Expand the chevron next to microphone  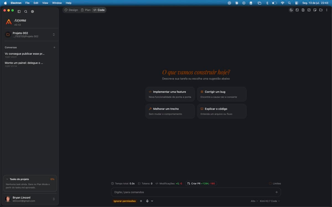tap(152, 201)
